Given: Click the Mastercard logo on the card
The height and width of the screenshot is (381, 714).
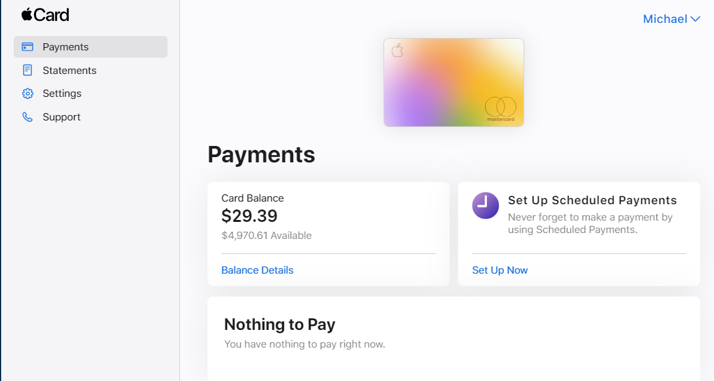Looking at the screenshot, I should click(x=501, y=107).
